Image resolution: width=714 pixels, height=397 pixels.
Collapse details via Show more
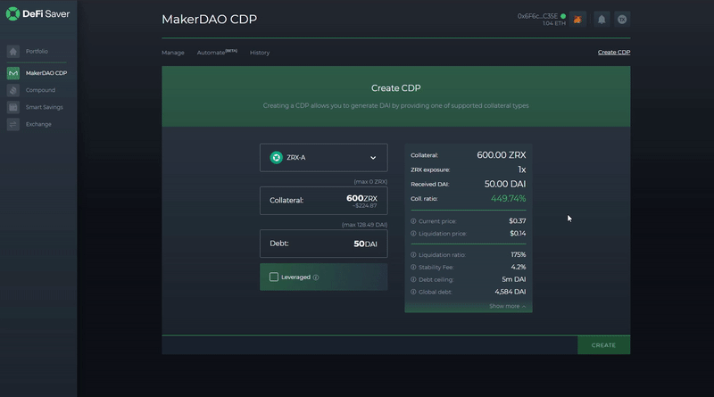click(507, 306)
